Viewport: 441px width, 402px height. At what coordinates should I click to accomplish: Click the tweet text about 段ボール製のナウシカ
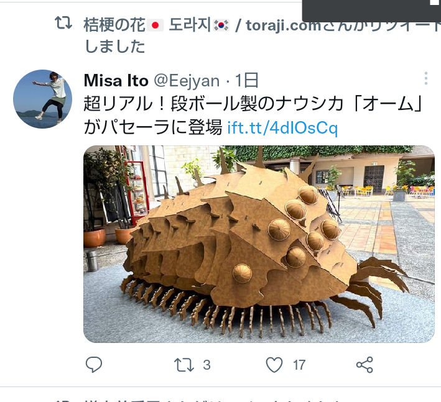pos(253,116)
